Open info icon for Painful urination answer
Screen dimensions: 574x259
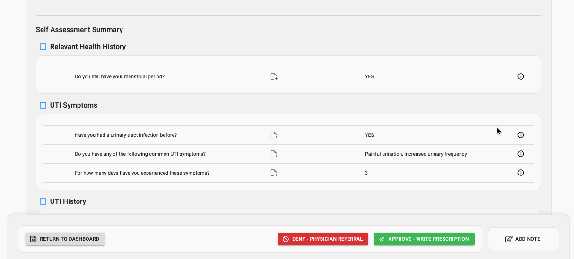pyautogui.click(x=521, y=154)
